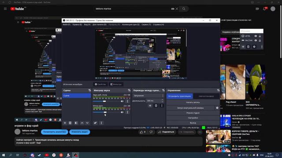The image size is (282, 158).
Task: Open the Правка menu in OBS
Action: click(77, 25)
